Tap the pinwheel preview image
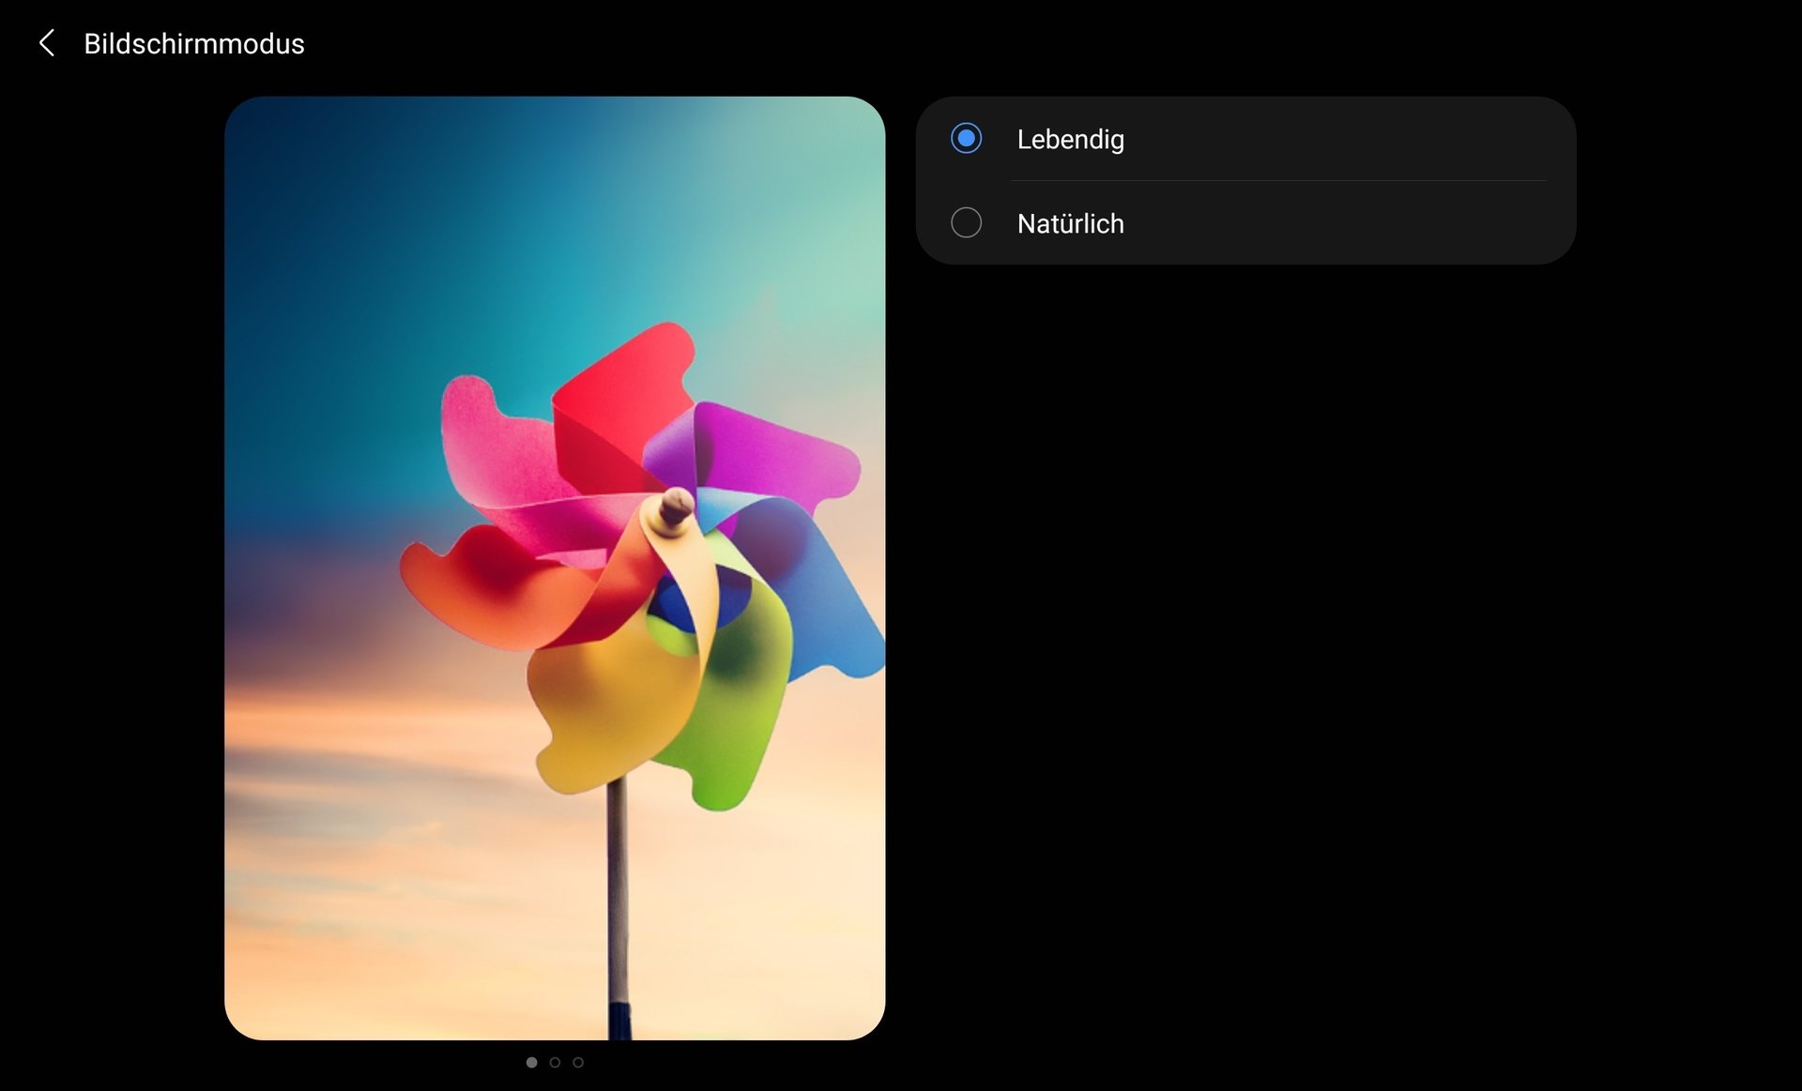1802x1091 pixels. coord(555,568)
